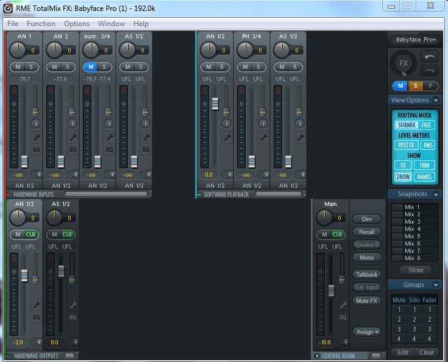This screenshot has width=448, height=362.
Task: Collapse the View Options section
Action: 436,101
